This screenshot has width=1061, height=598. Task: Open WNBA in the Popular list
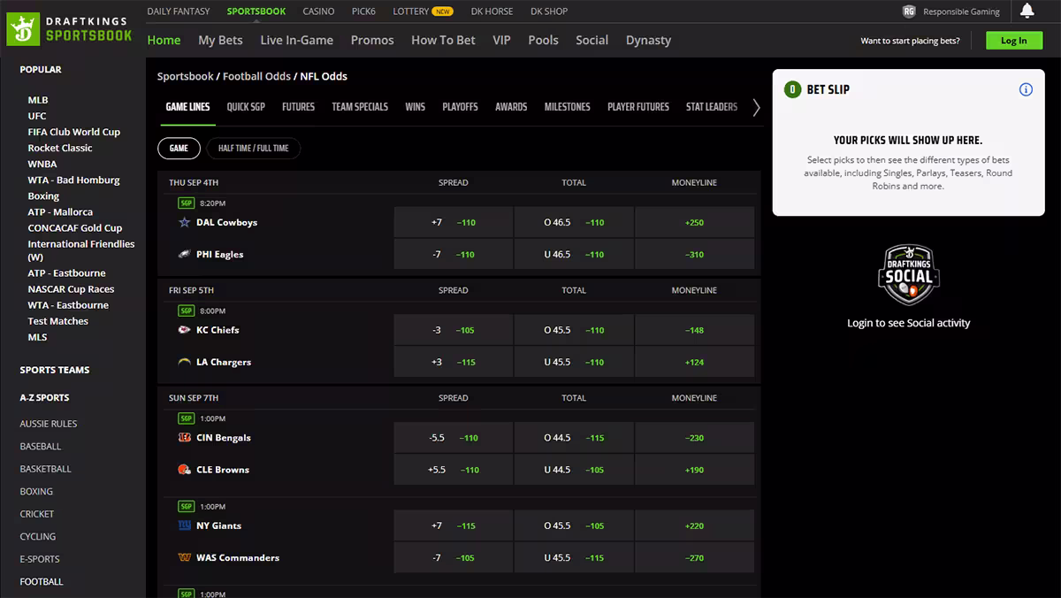pos(42,164)
